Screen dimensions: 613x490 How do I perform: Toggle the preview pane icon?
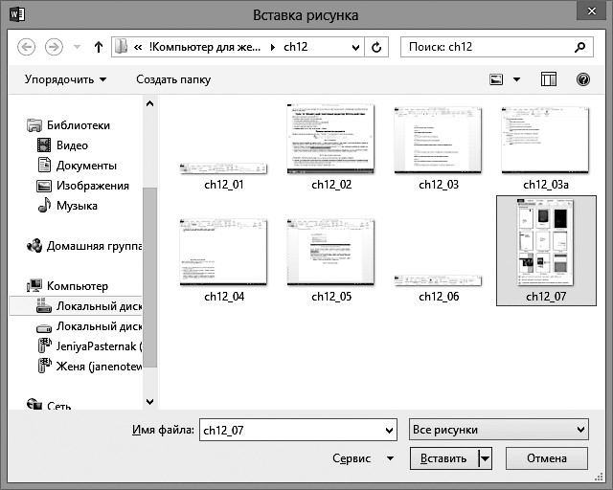coord(549,79)
